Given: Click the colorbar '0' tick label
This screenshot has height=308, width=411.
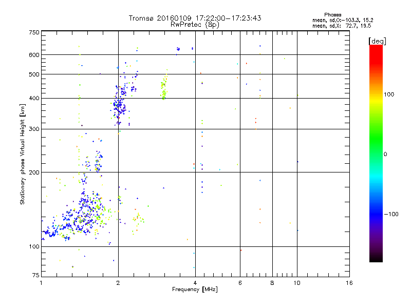Looking at the screenshot, I should point(385,155).
